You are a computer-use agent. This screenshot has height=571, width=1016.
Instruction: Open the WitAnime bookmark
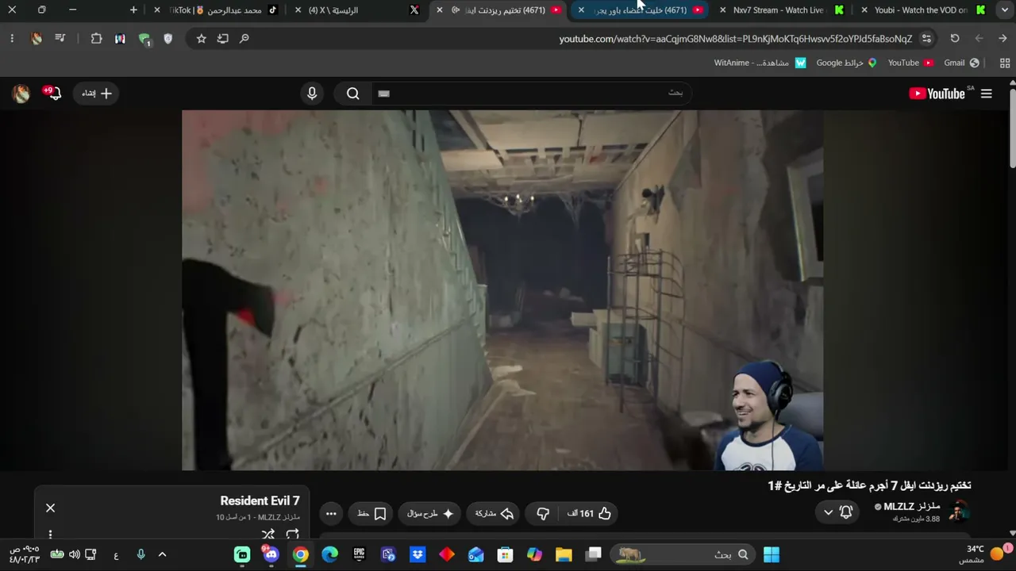click(x=760, y=63)
